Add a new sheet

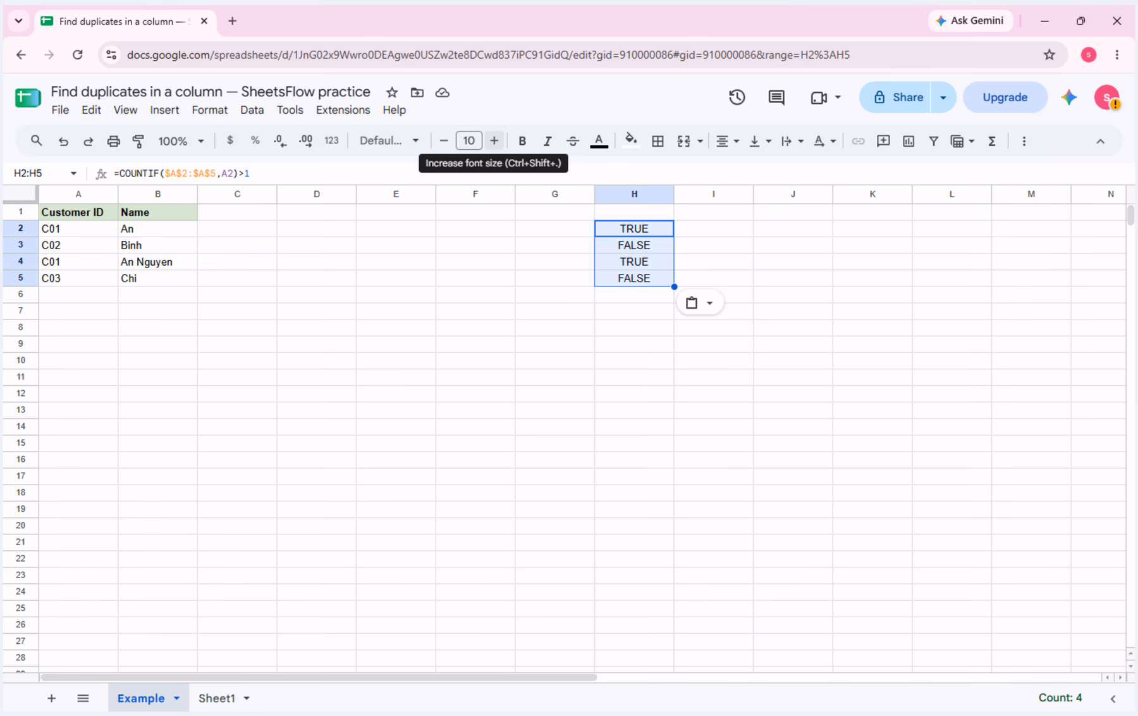pyautogui.click(x=51, y=698)
